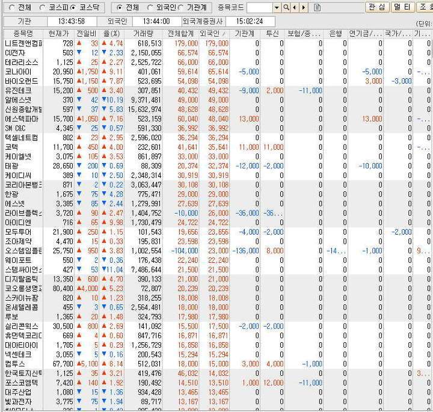This screenshot has width=433, height=412.
Task: Go to next stock with right arrow
Action: pyautogui.click(x=304, y=8)
